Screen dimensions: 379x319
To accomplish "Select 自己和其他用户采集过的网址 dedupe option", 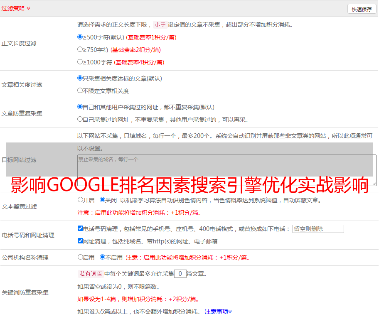I will [x=80, y=107].
